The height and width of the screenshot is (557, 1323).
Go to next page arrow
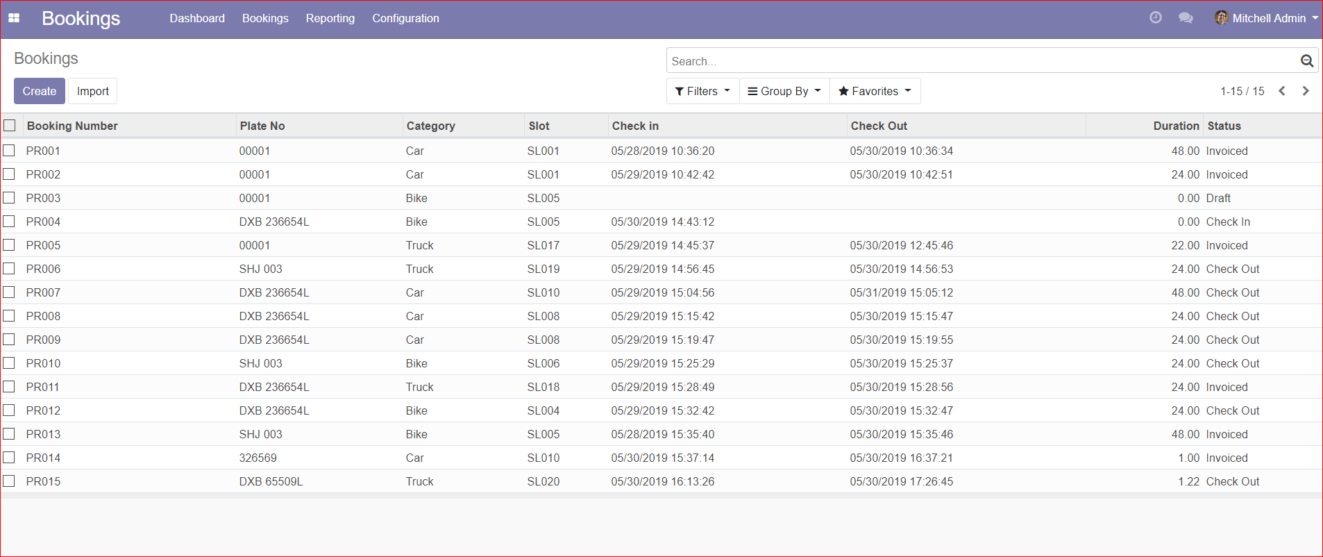click(x=1306, y=91)
